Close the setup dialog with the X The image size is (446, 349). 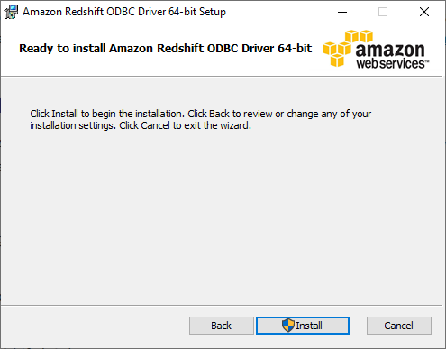point(424,12)
